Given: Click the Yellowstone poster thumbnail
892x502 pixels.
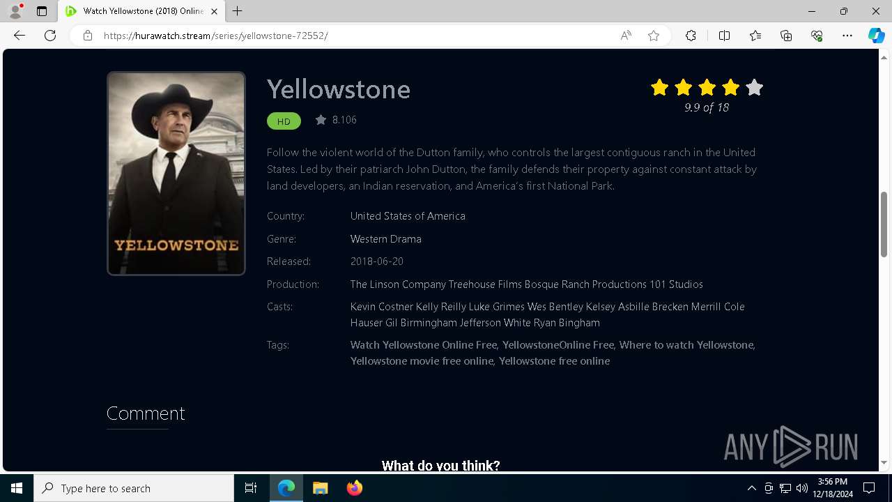Looking at the screenshot, I should coord(176,174).
